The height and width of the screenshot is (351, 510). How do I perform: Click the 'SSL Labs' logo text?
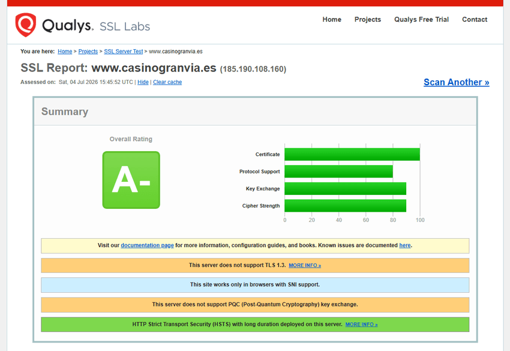(x=125, y=26)
